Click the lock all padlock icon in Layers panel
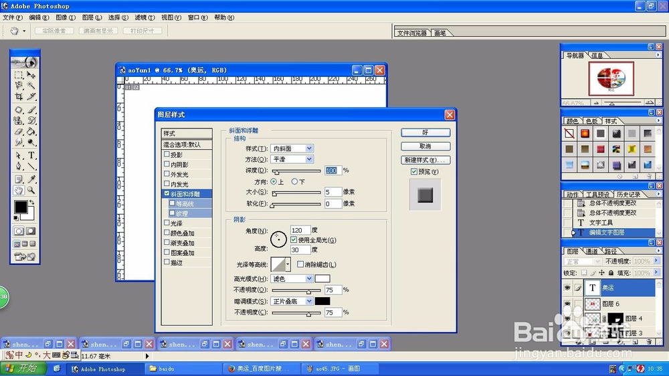Image resolution: width=669 pixels, height=376 pixels. point(611,273)
